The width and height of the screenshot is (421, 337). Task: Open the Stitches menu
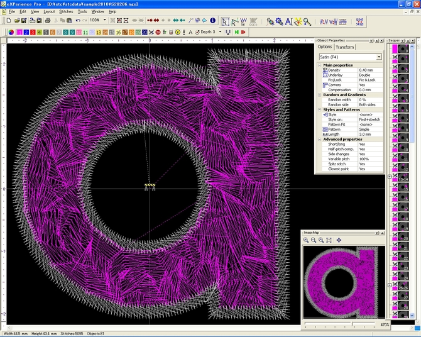pos(66,11)
